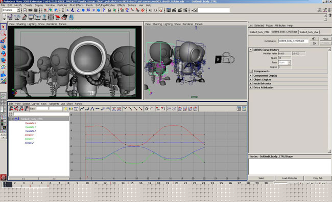
Task: Click the red magnet snap icon
Action: click(x=143, y=10)
